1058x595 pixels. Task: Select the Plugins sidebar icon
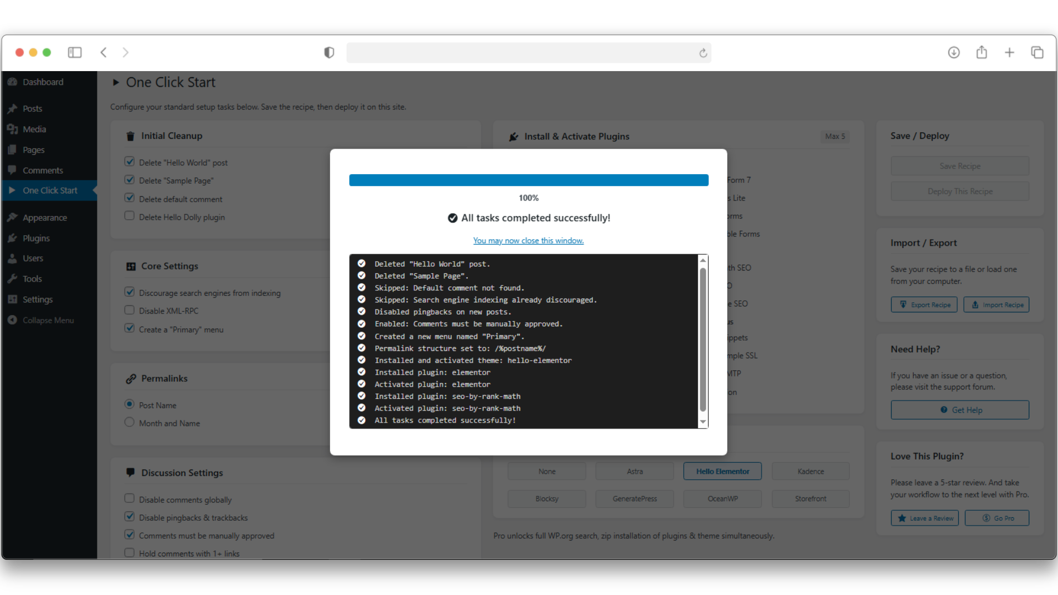coord(12,238)
